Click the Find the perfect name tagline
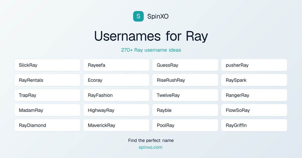 tap(151, 140)
